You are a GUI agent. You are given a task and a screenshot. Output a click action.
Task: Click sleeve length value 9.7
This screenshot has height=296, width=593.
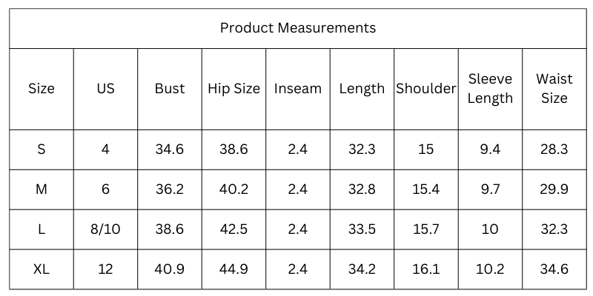[x=490, y=189]
